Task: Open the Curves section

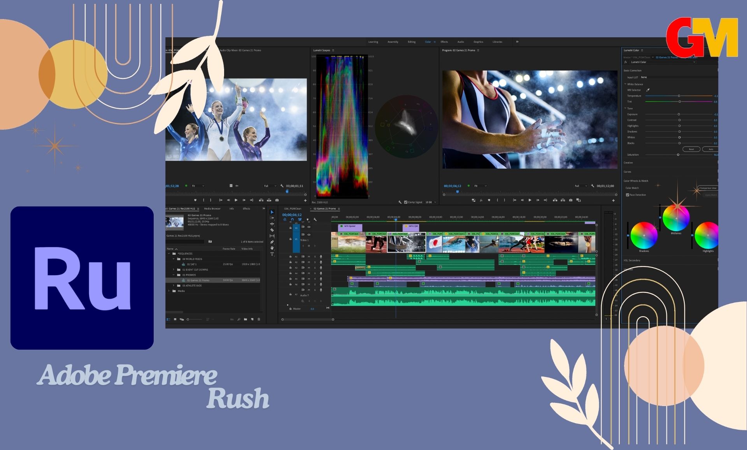Action: pyautogui.click(x=628, y=172)
